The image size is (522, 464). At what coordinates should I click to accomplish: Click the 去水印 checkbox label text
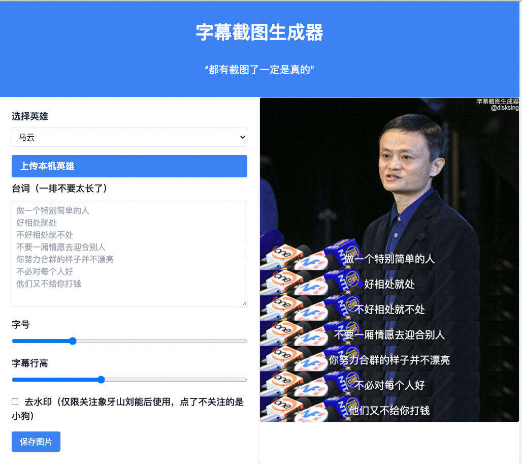pyautogui.click(x=128, y=409)
